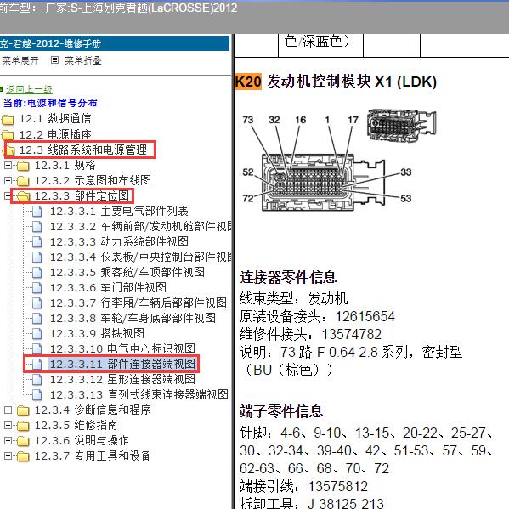The height and width of the screenshot is (509, 509).
Task: Click the folder icon of 12.2 电源插座
Action: pyautogui.click(x=8, y=135)
